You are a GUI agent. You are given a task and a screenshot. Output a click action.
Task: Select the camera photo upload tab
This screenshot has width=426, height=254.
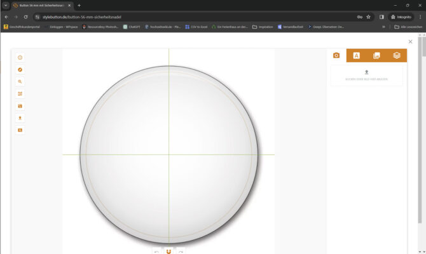(x=336, y=56)
